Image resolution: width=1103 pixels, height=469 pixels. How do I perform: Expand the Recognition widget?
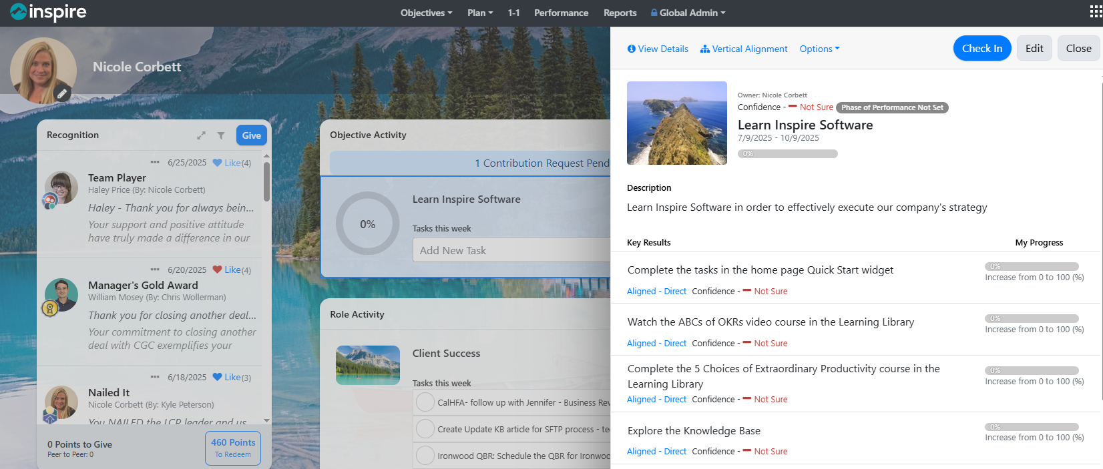point(201,135)
